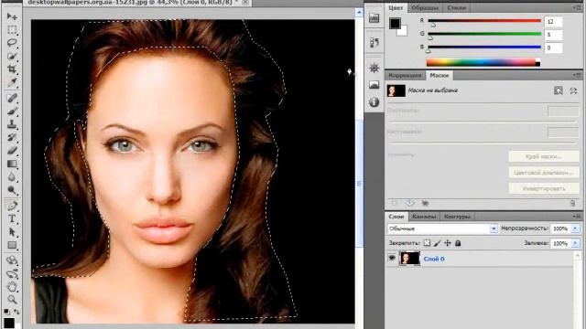Switch to the Маски tab
The height and width of the screenshot is (329, 586).
(439, 75)
